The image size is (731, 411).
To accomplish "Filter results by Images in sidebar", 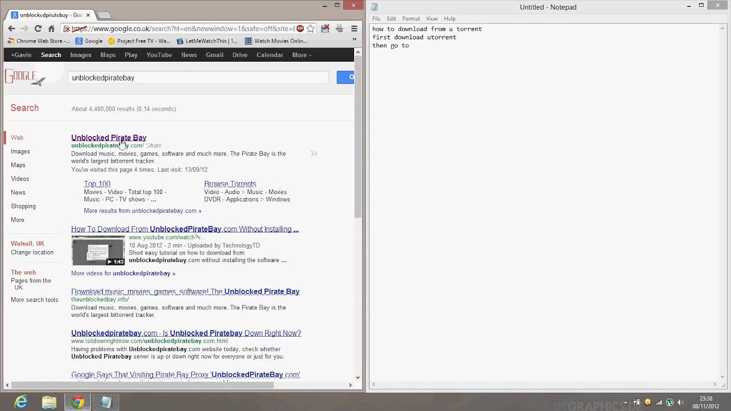I will coord(20,151).
